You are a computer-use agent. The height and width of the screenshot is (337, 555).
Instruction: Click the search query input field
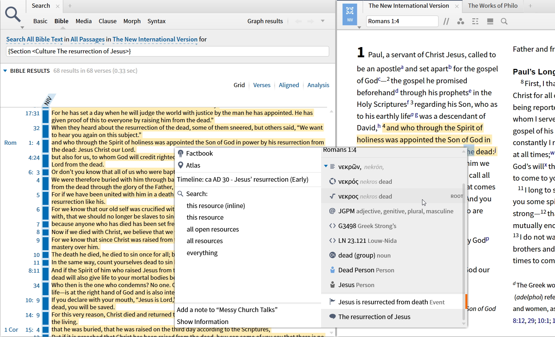[x=167, y=51]
